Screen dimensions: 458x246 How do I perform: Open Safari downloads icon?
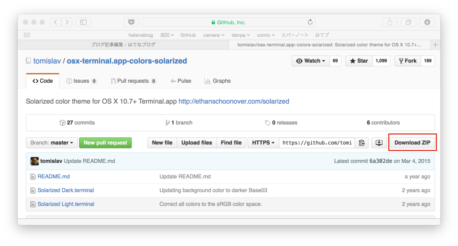(427, 22)
